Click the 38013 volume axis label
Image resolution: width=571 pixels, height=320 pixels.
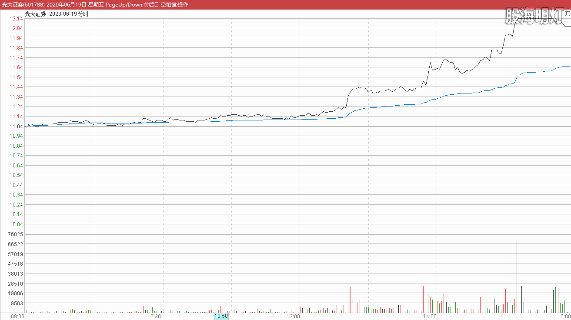point(16,274)
